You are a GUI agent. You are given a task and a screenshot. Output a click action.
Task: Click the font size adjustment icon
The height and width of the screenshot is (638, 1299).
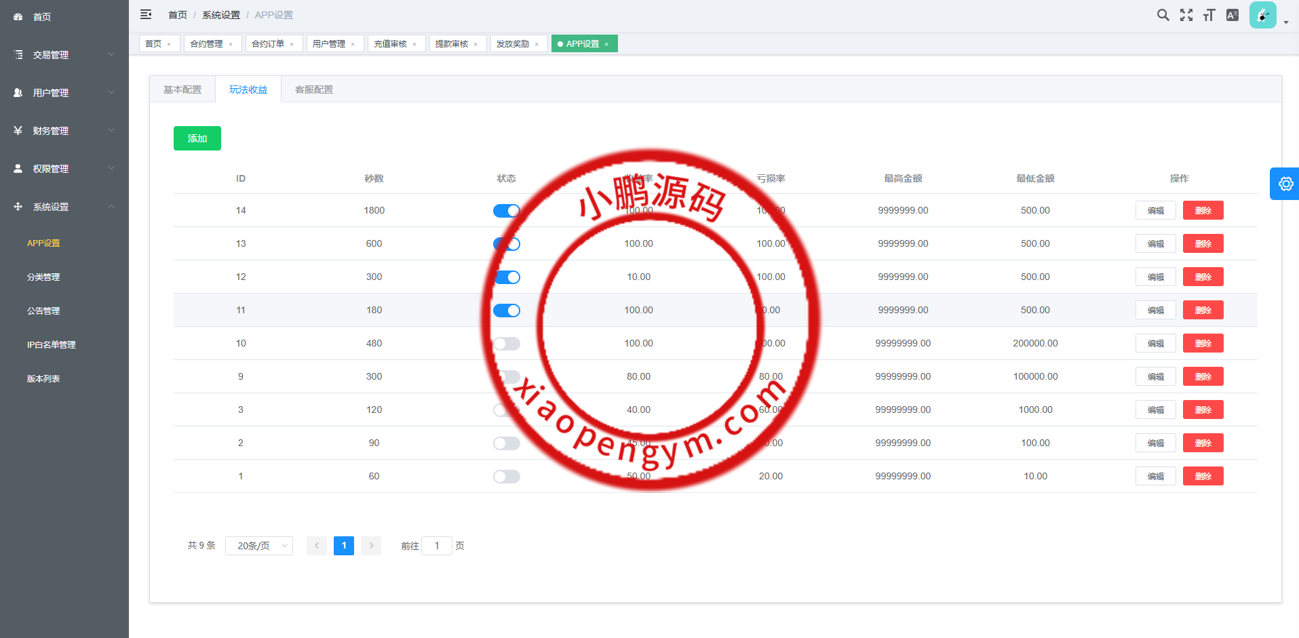point(1209,15)
